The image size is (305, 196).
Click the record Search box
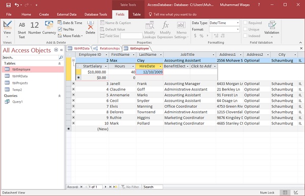click(152, 187)
